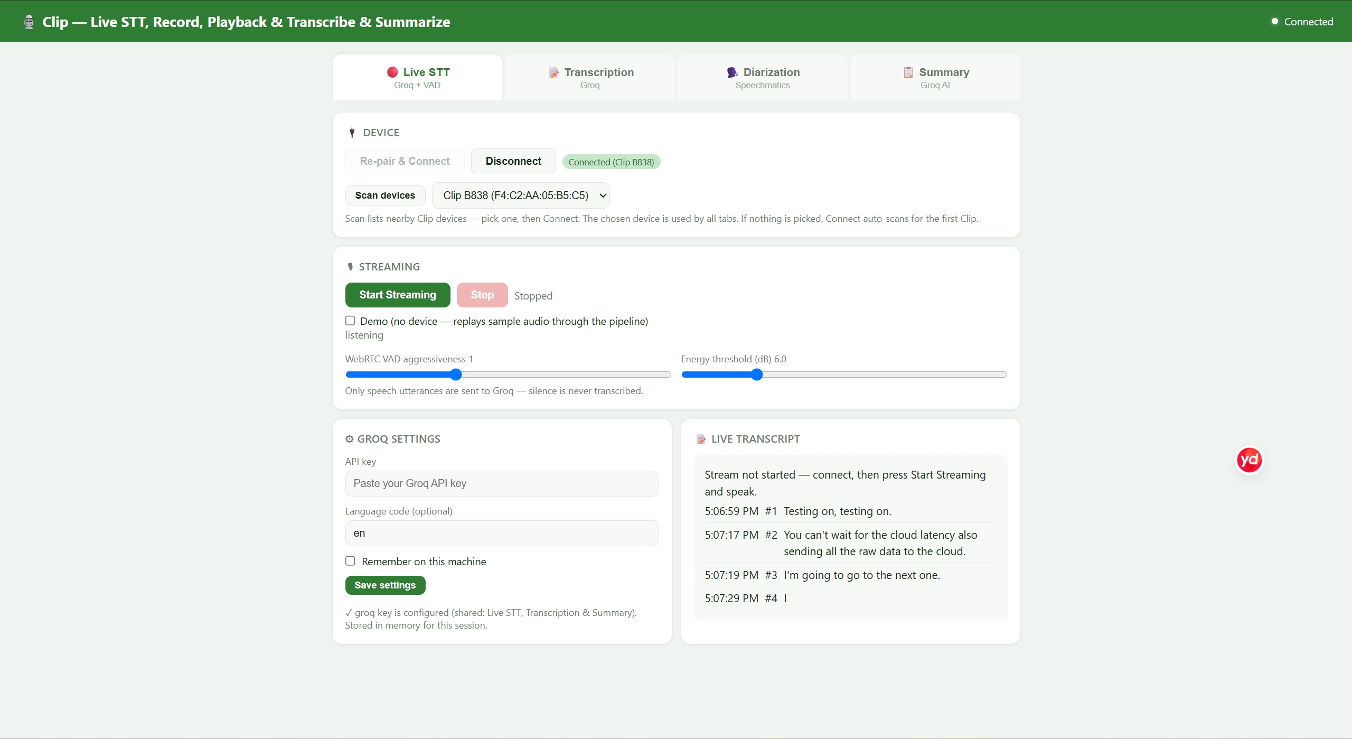Click the 'Energy threshold (dB) 6.0' label

coord(734,359)
